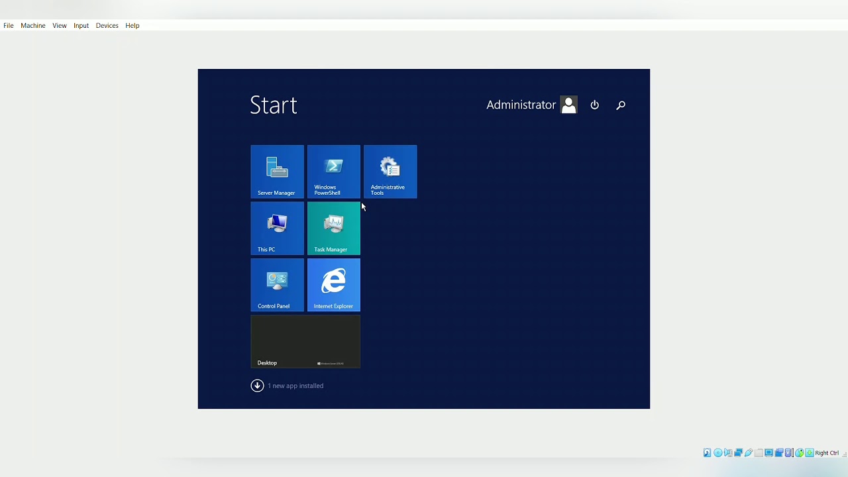This screenshot has height=477, width=848.
Task: Open the This PC tile
Action: [x=277, y=229]
